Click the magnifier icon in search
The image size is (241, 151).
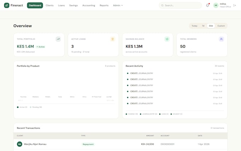click(162, 5)
